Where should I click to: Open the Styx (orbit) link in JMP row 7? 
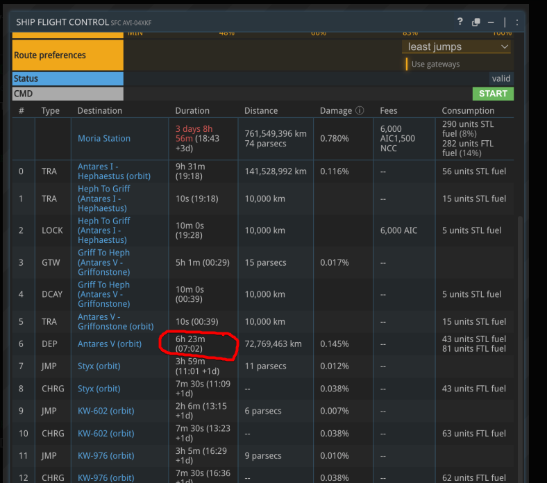click(x=99, y=366)
